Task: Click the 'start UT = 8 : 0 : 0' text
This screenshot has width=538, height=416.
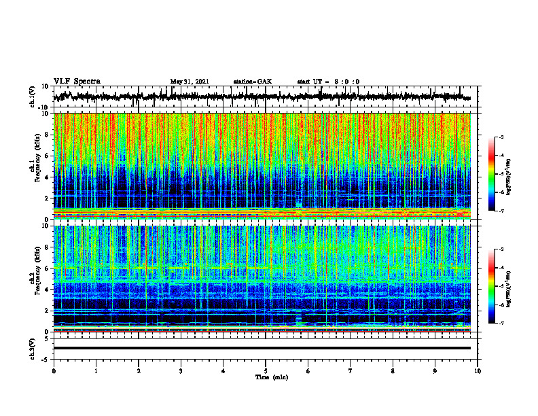Action: (328, 82)
